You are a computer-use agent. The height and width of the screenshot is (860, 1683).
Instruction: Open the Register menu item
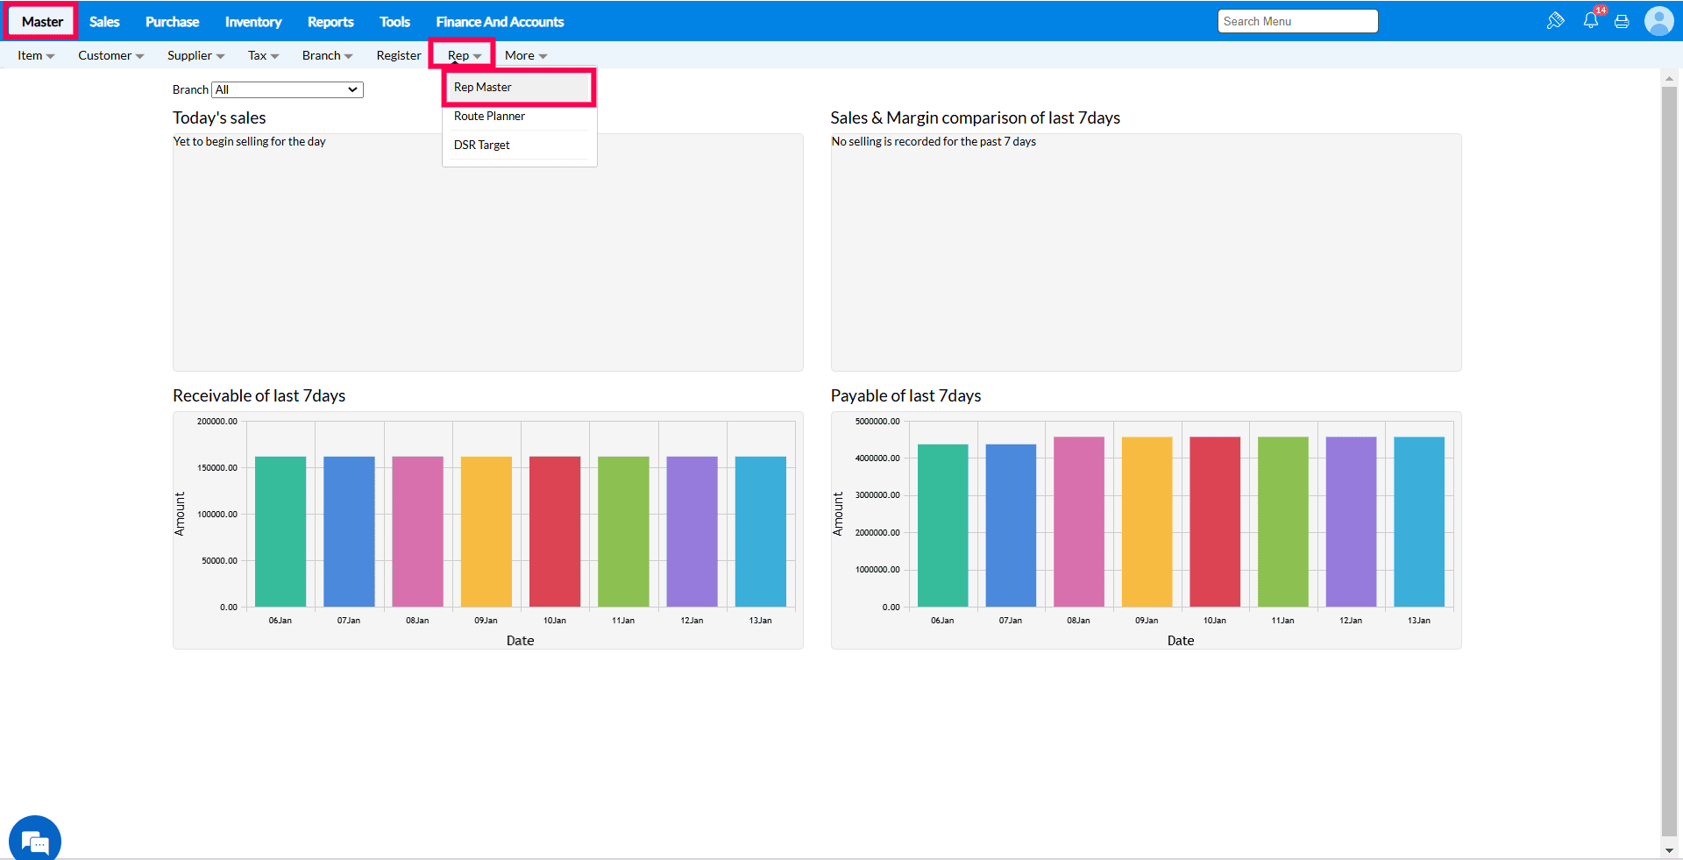point(399,55)
